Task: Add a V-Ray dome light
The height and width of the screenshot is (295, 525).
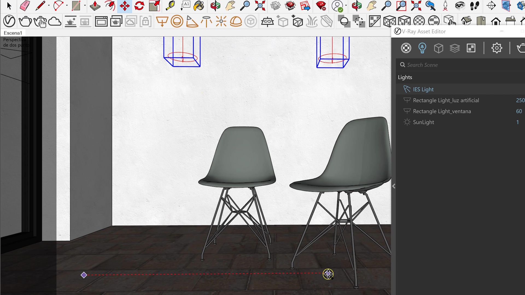Action: pyautogui.click(x=235, y=21)
